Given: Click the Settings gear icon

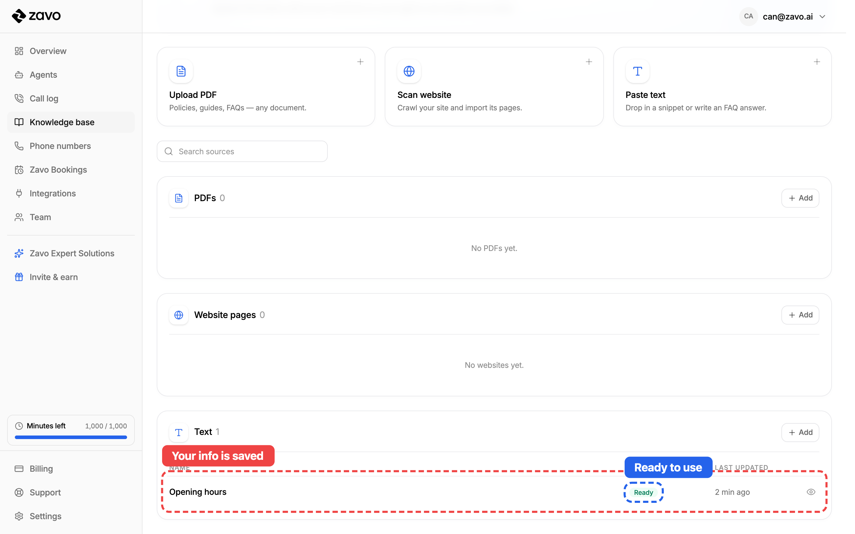Looking at the screenshot, I should [19, 516].
